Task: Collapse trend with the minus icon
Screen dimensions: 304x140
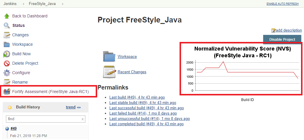Action: click(79, 107)
